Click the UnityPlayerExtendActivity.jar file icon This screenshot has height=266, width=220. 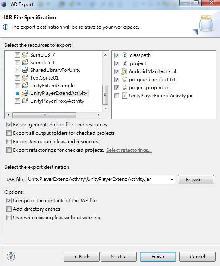125,96
